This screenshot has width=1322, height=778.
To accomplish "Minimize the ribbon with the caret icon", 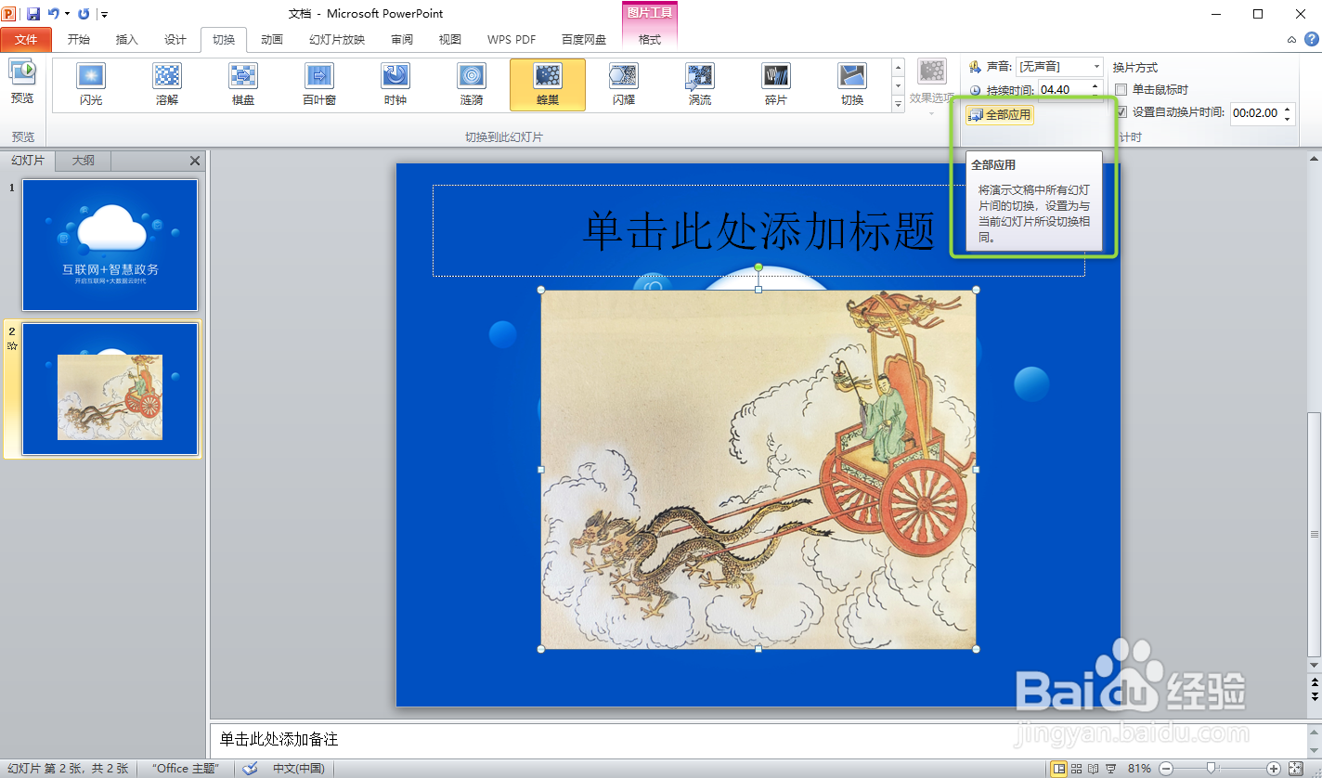I will pyautogui.click(x=1292, y=40).
